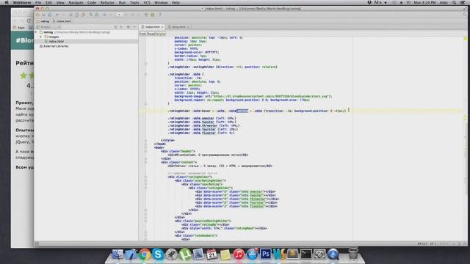The image size is (470, 264).
Task: Toggle tool window buttons at bottom-left corner
Action: click(37, 243)
